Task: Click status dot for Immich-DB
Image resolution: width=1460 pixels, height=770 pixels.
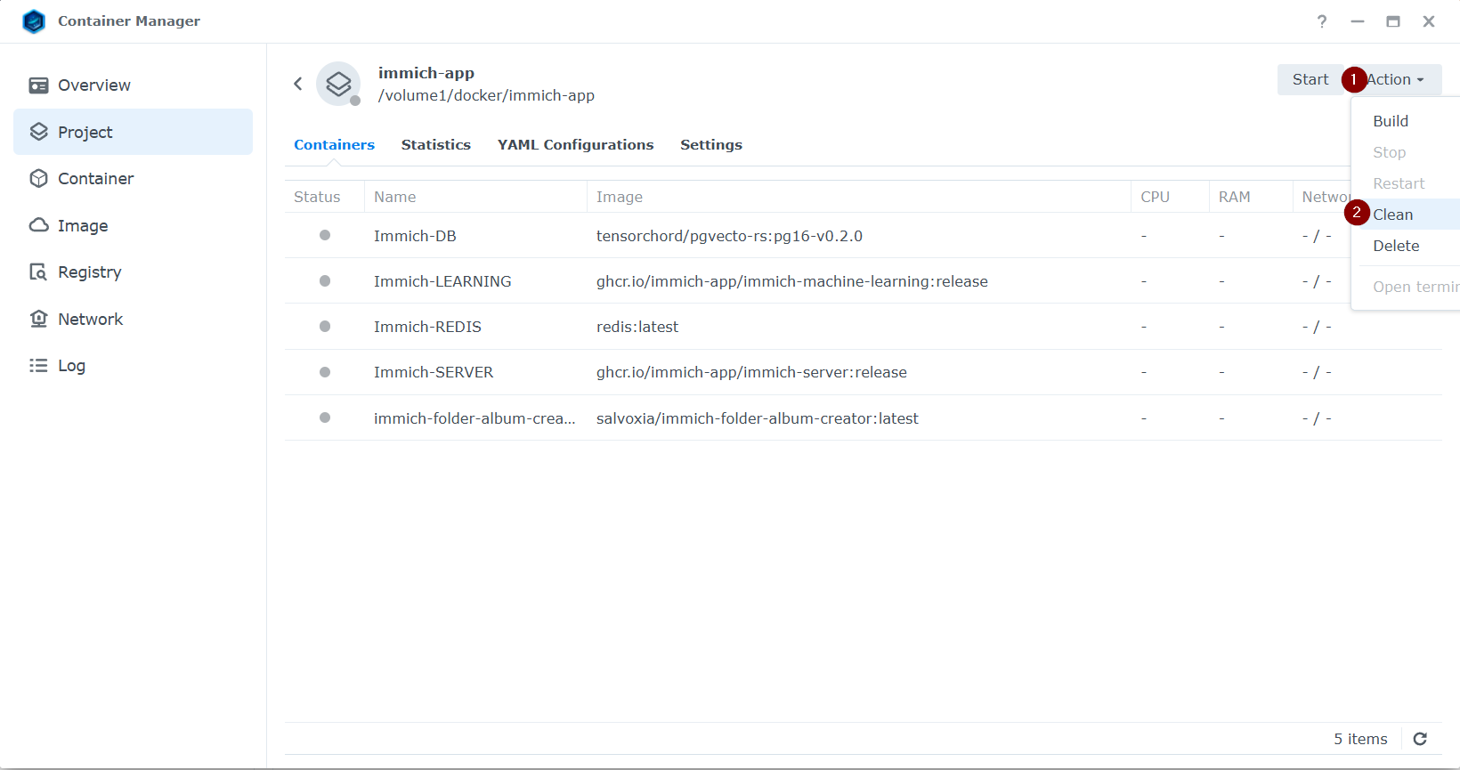Action: point(325,235)
